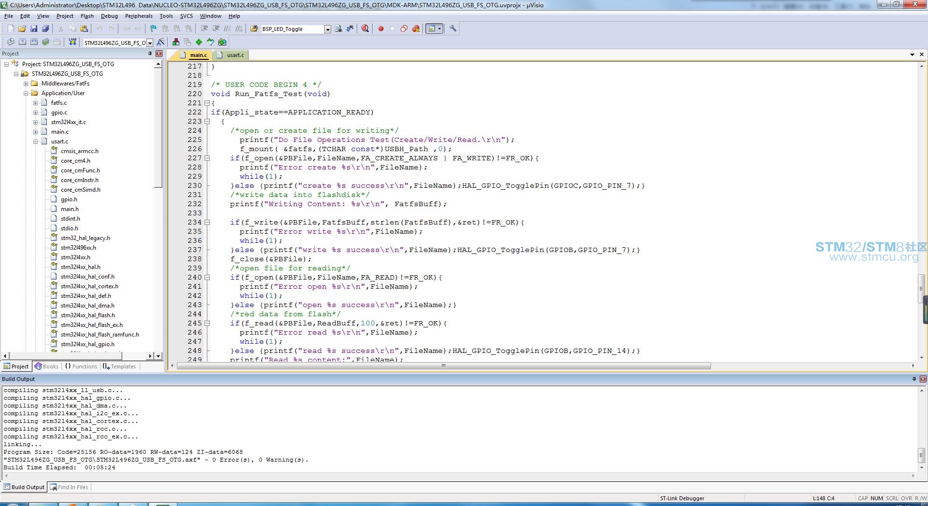Screen dimensions: 928x506
Task: Expand the Middlewares/FatFs folder
Action: click(26, 84)
